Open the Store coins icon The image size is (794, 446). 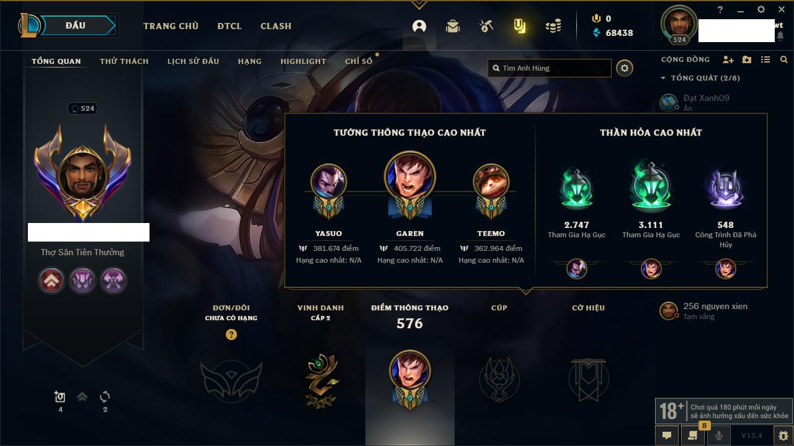[553, 26]
